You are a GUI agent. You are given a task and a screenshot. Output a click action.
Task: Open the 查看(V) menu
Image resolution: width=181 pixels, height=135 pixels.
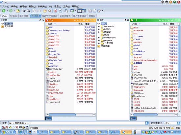[x=23, y=7]
